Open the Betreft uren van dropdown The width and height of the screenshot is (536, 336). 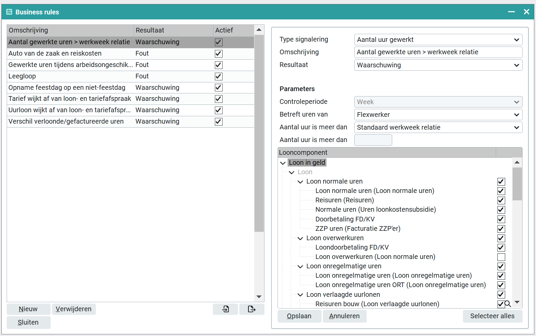438,115
